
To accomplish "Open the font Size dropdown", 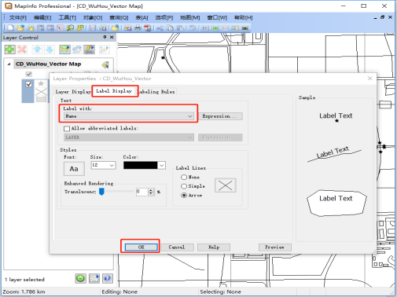I will pyautogui.click(x=103, y=165).
